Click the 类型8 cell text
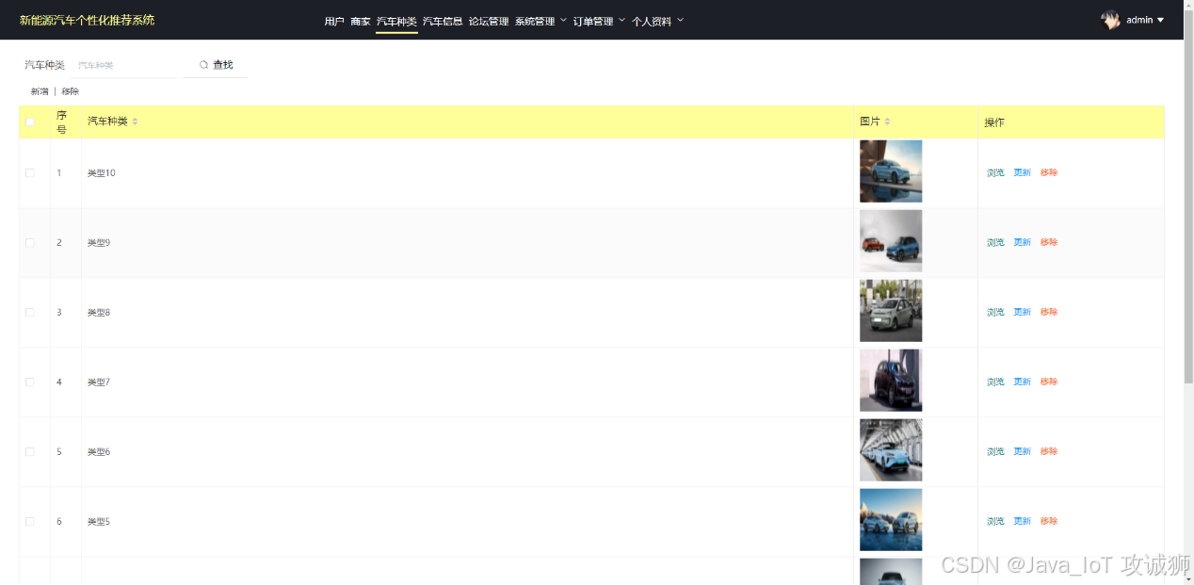 (99, 313)
